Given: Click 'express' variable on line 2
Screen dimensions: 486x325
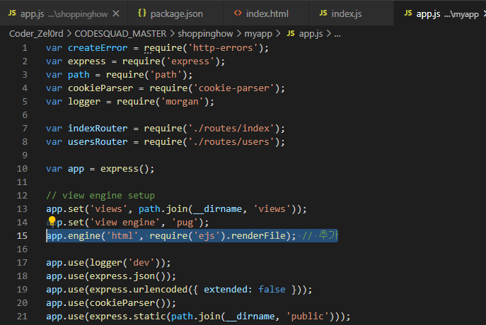Looking at the screenshot, I should (87, 61).
